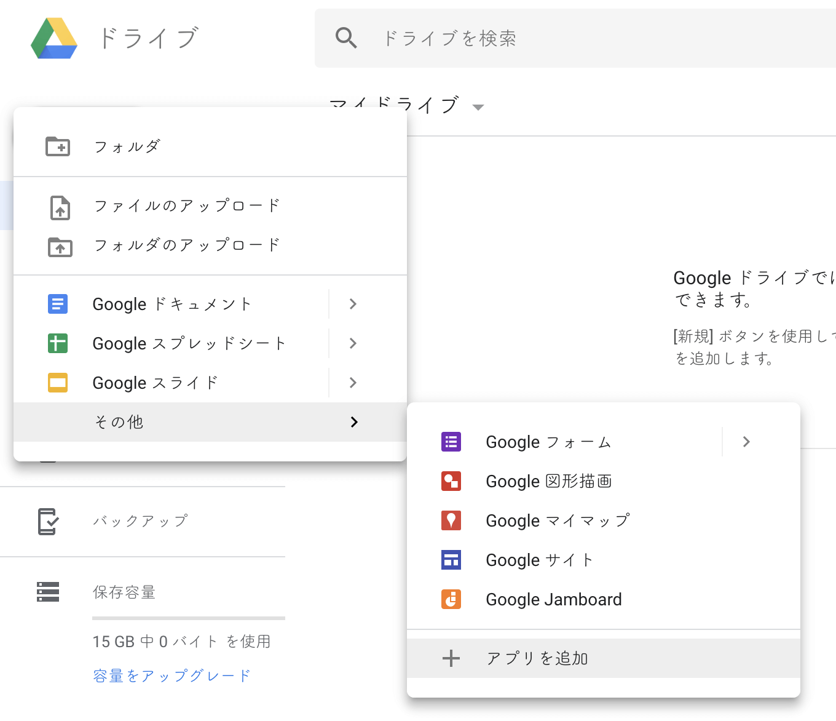Click the folder upload icon
The height and width of the screenshot is (721, 836).
(60, 247)
